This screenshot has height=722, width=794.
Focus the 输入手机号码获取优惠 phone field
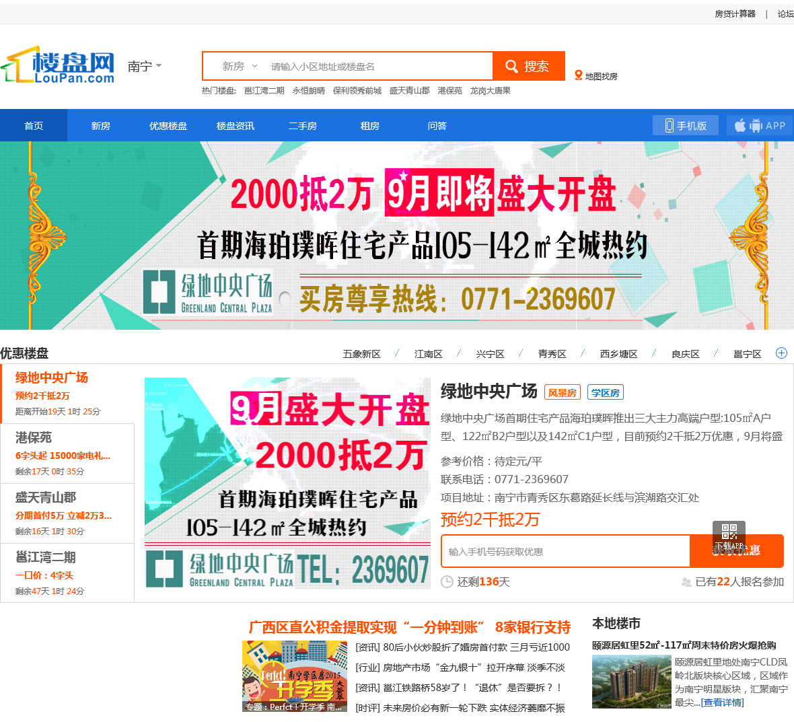pyautogui.click(x=566, y=551)
